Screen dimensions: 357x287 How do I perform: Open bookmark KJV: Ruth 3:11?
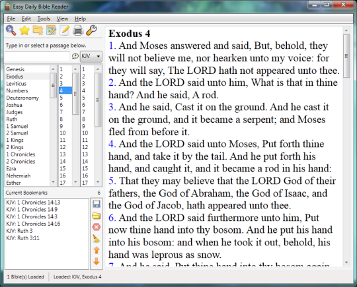coord(22,238)
